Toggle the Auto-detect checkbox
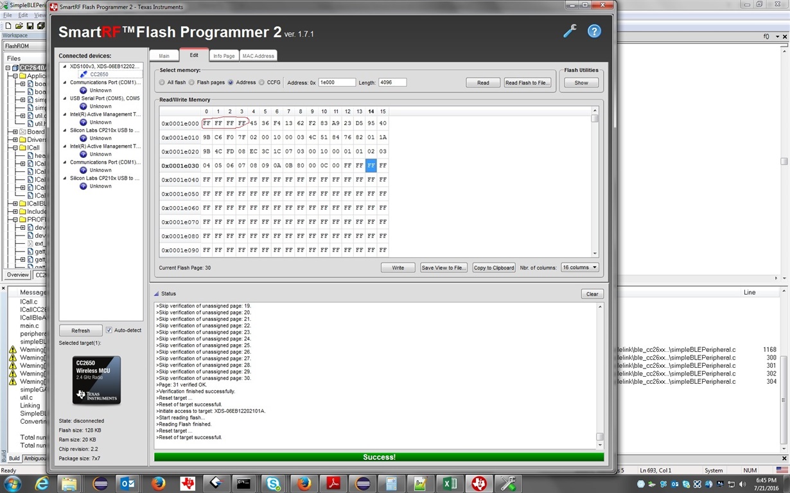The height and width of the screenshot is (493, 790). [109, 330]
